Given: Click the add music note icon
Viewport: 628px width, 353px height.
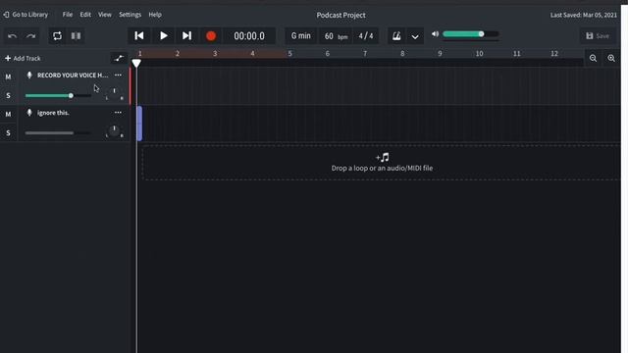Looking at the screenshot, I should tap(382, 157).
